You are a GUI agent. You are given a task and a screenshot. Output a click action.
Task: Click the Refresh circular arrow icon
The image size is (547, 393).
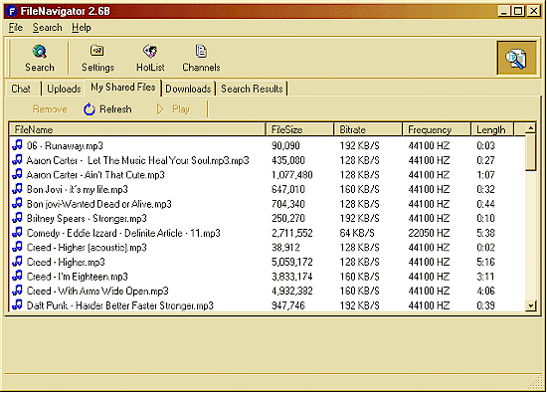(90, 109)
